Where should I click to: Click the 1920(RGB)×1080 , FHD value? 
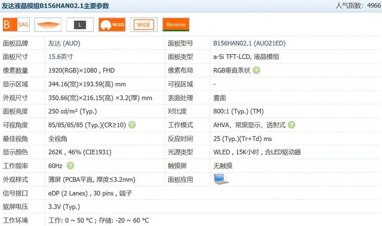coord(81,71)
